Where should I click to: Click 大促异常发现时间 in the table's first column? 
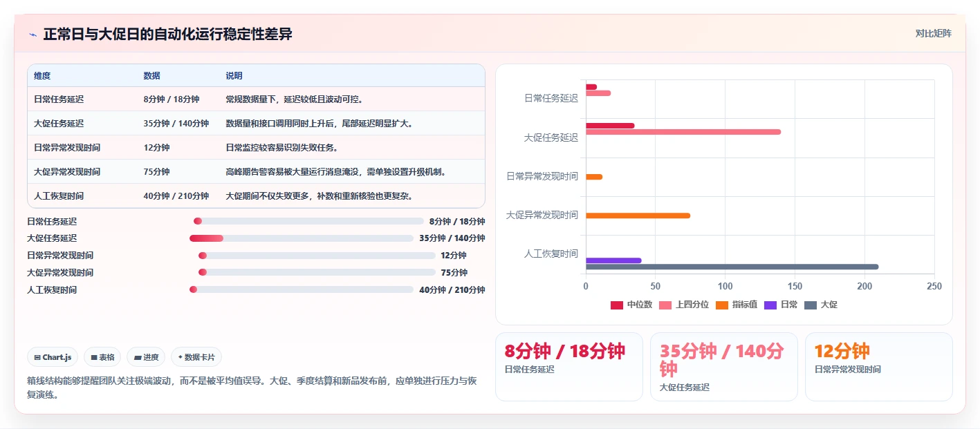(67, 172)
